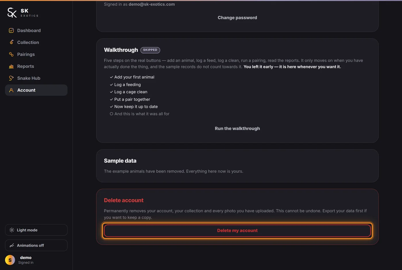This screenshot has height=270, width=402.
Task: Click the SK Exotics logo
Action: click(x=23, y=13)
